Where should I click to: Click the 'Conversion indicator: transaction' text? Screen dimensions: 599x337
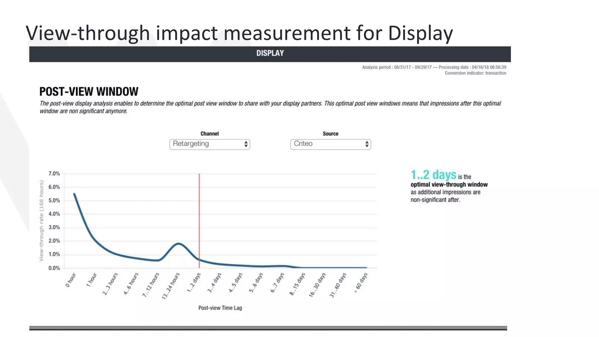pyautogui.click(x=476, y=73)
